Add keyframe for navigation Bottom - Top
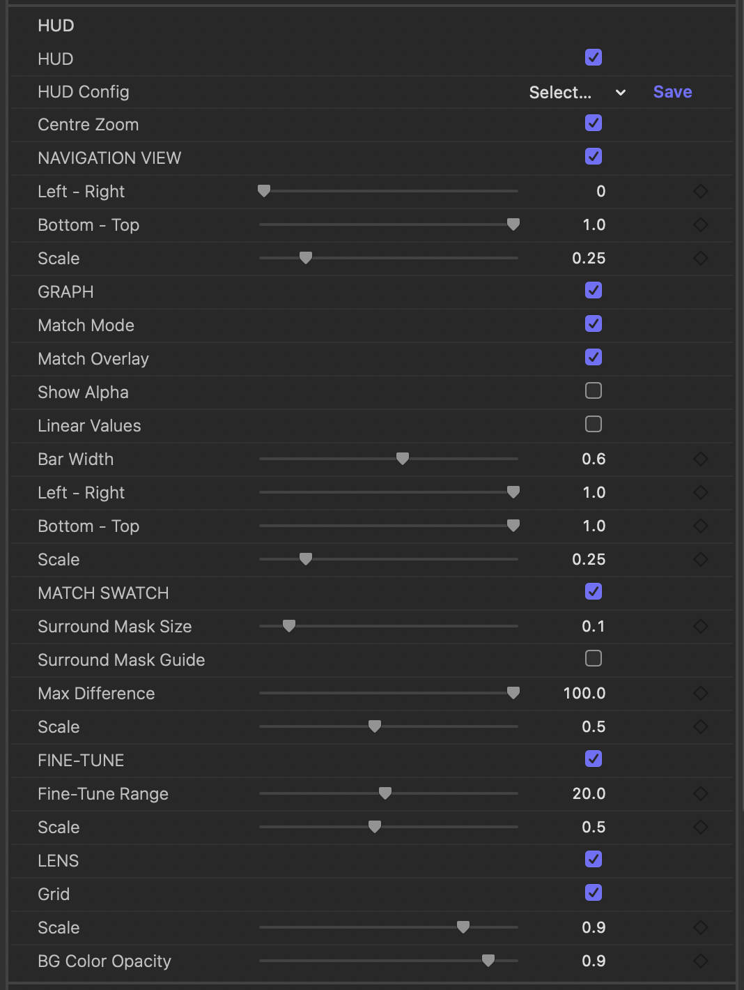744x990 pixels. 701,224
